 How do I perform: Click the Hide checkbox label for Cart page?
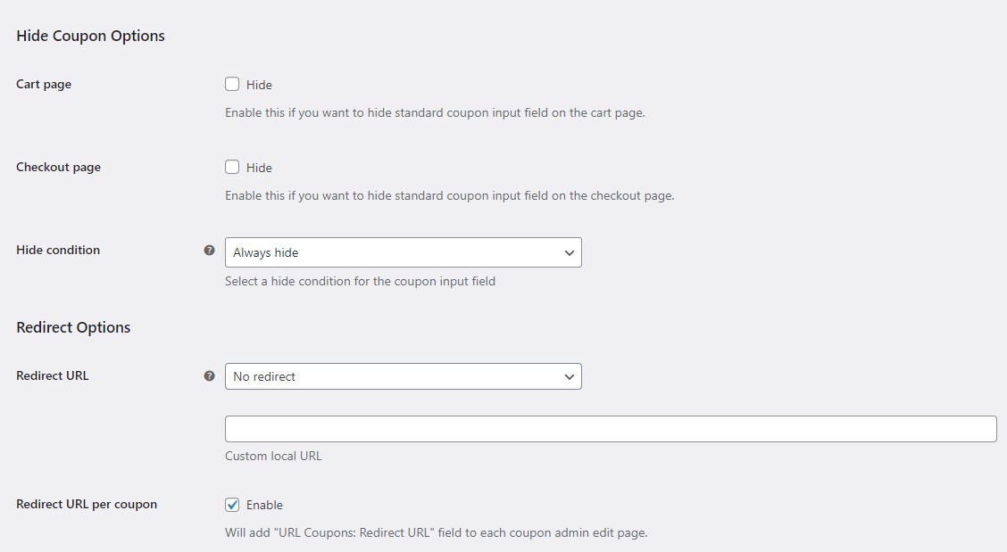[x=259, y=84]
